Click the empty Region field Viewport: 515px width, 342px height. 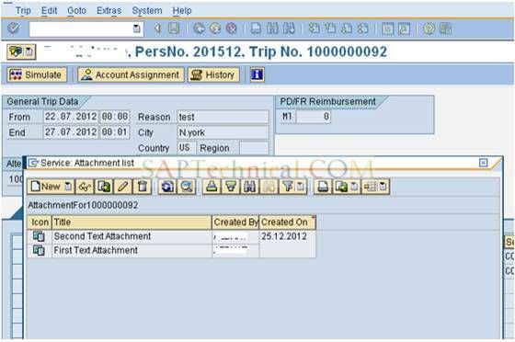point(254,148)
